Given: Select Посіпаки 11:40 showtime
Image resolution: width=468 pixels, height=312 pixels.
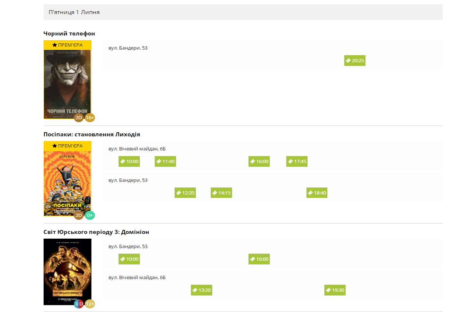Looking at the screenshot, I should click(x=165, y=161).
